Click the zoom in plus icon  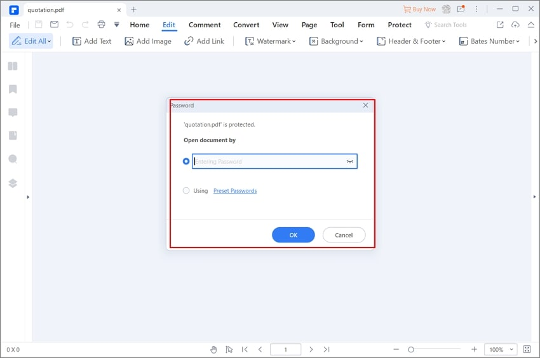(474, 349)
